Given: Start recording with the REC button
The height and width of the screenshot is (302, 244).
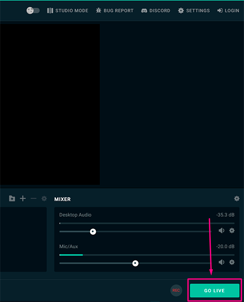Looking at the screenshot, I should [176, 290].
